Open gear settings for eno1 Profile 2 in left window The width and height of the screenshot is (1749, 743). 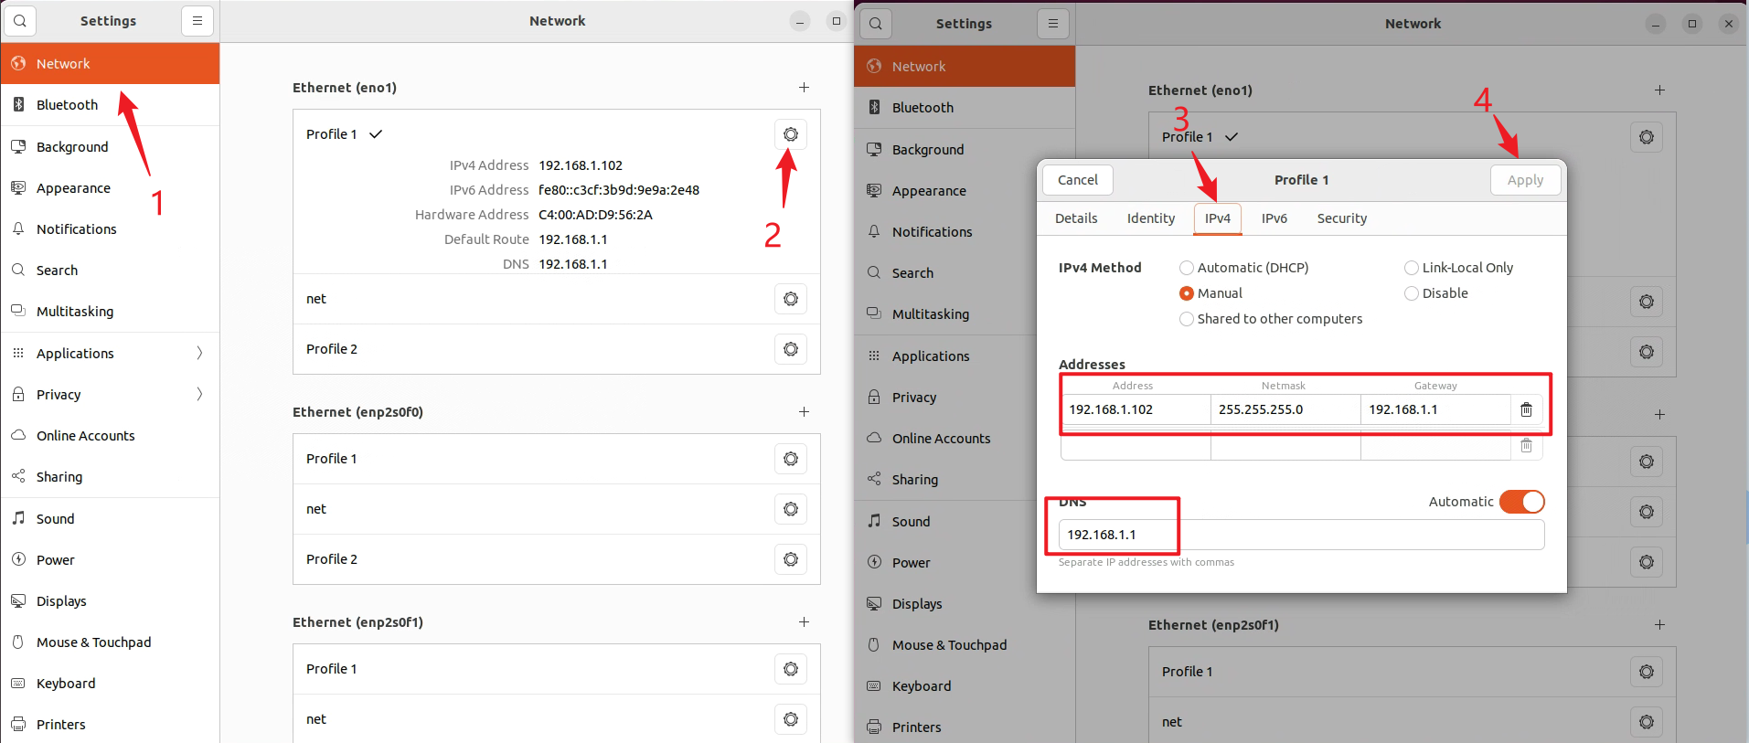click(791, 349)
